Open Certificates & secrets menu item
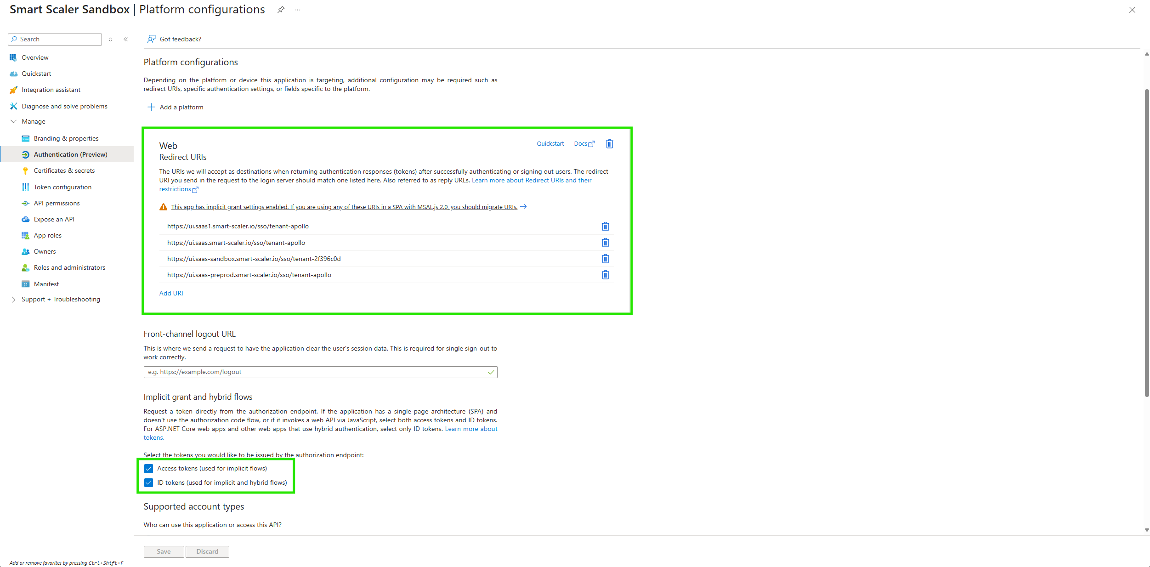1150x567 pixels. click(64, 170)
